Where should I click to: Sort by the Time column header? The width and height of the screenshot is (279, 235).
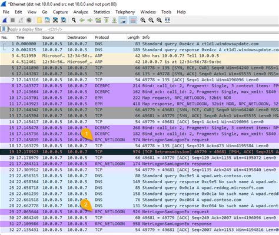(28, 37)
